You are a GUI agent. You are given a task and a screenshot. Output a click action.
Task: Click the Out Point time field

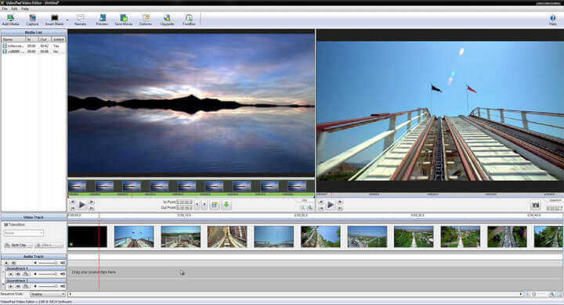(184, 208)
